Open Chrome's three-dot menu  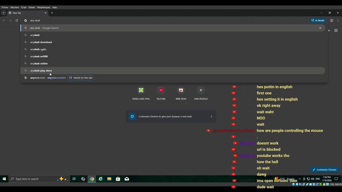338,21
